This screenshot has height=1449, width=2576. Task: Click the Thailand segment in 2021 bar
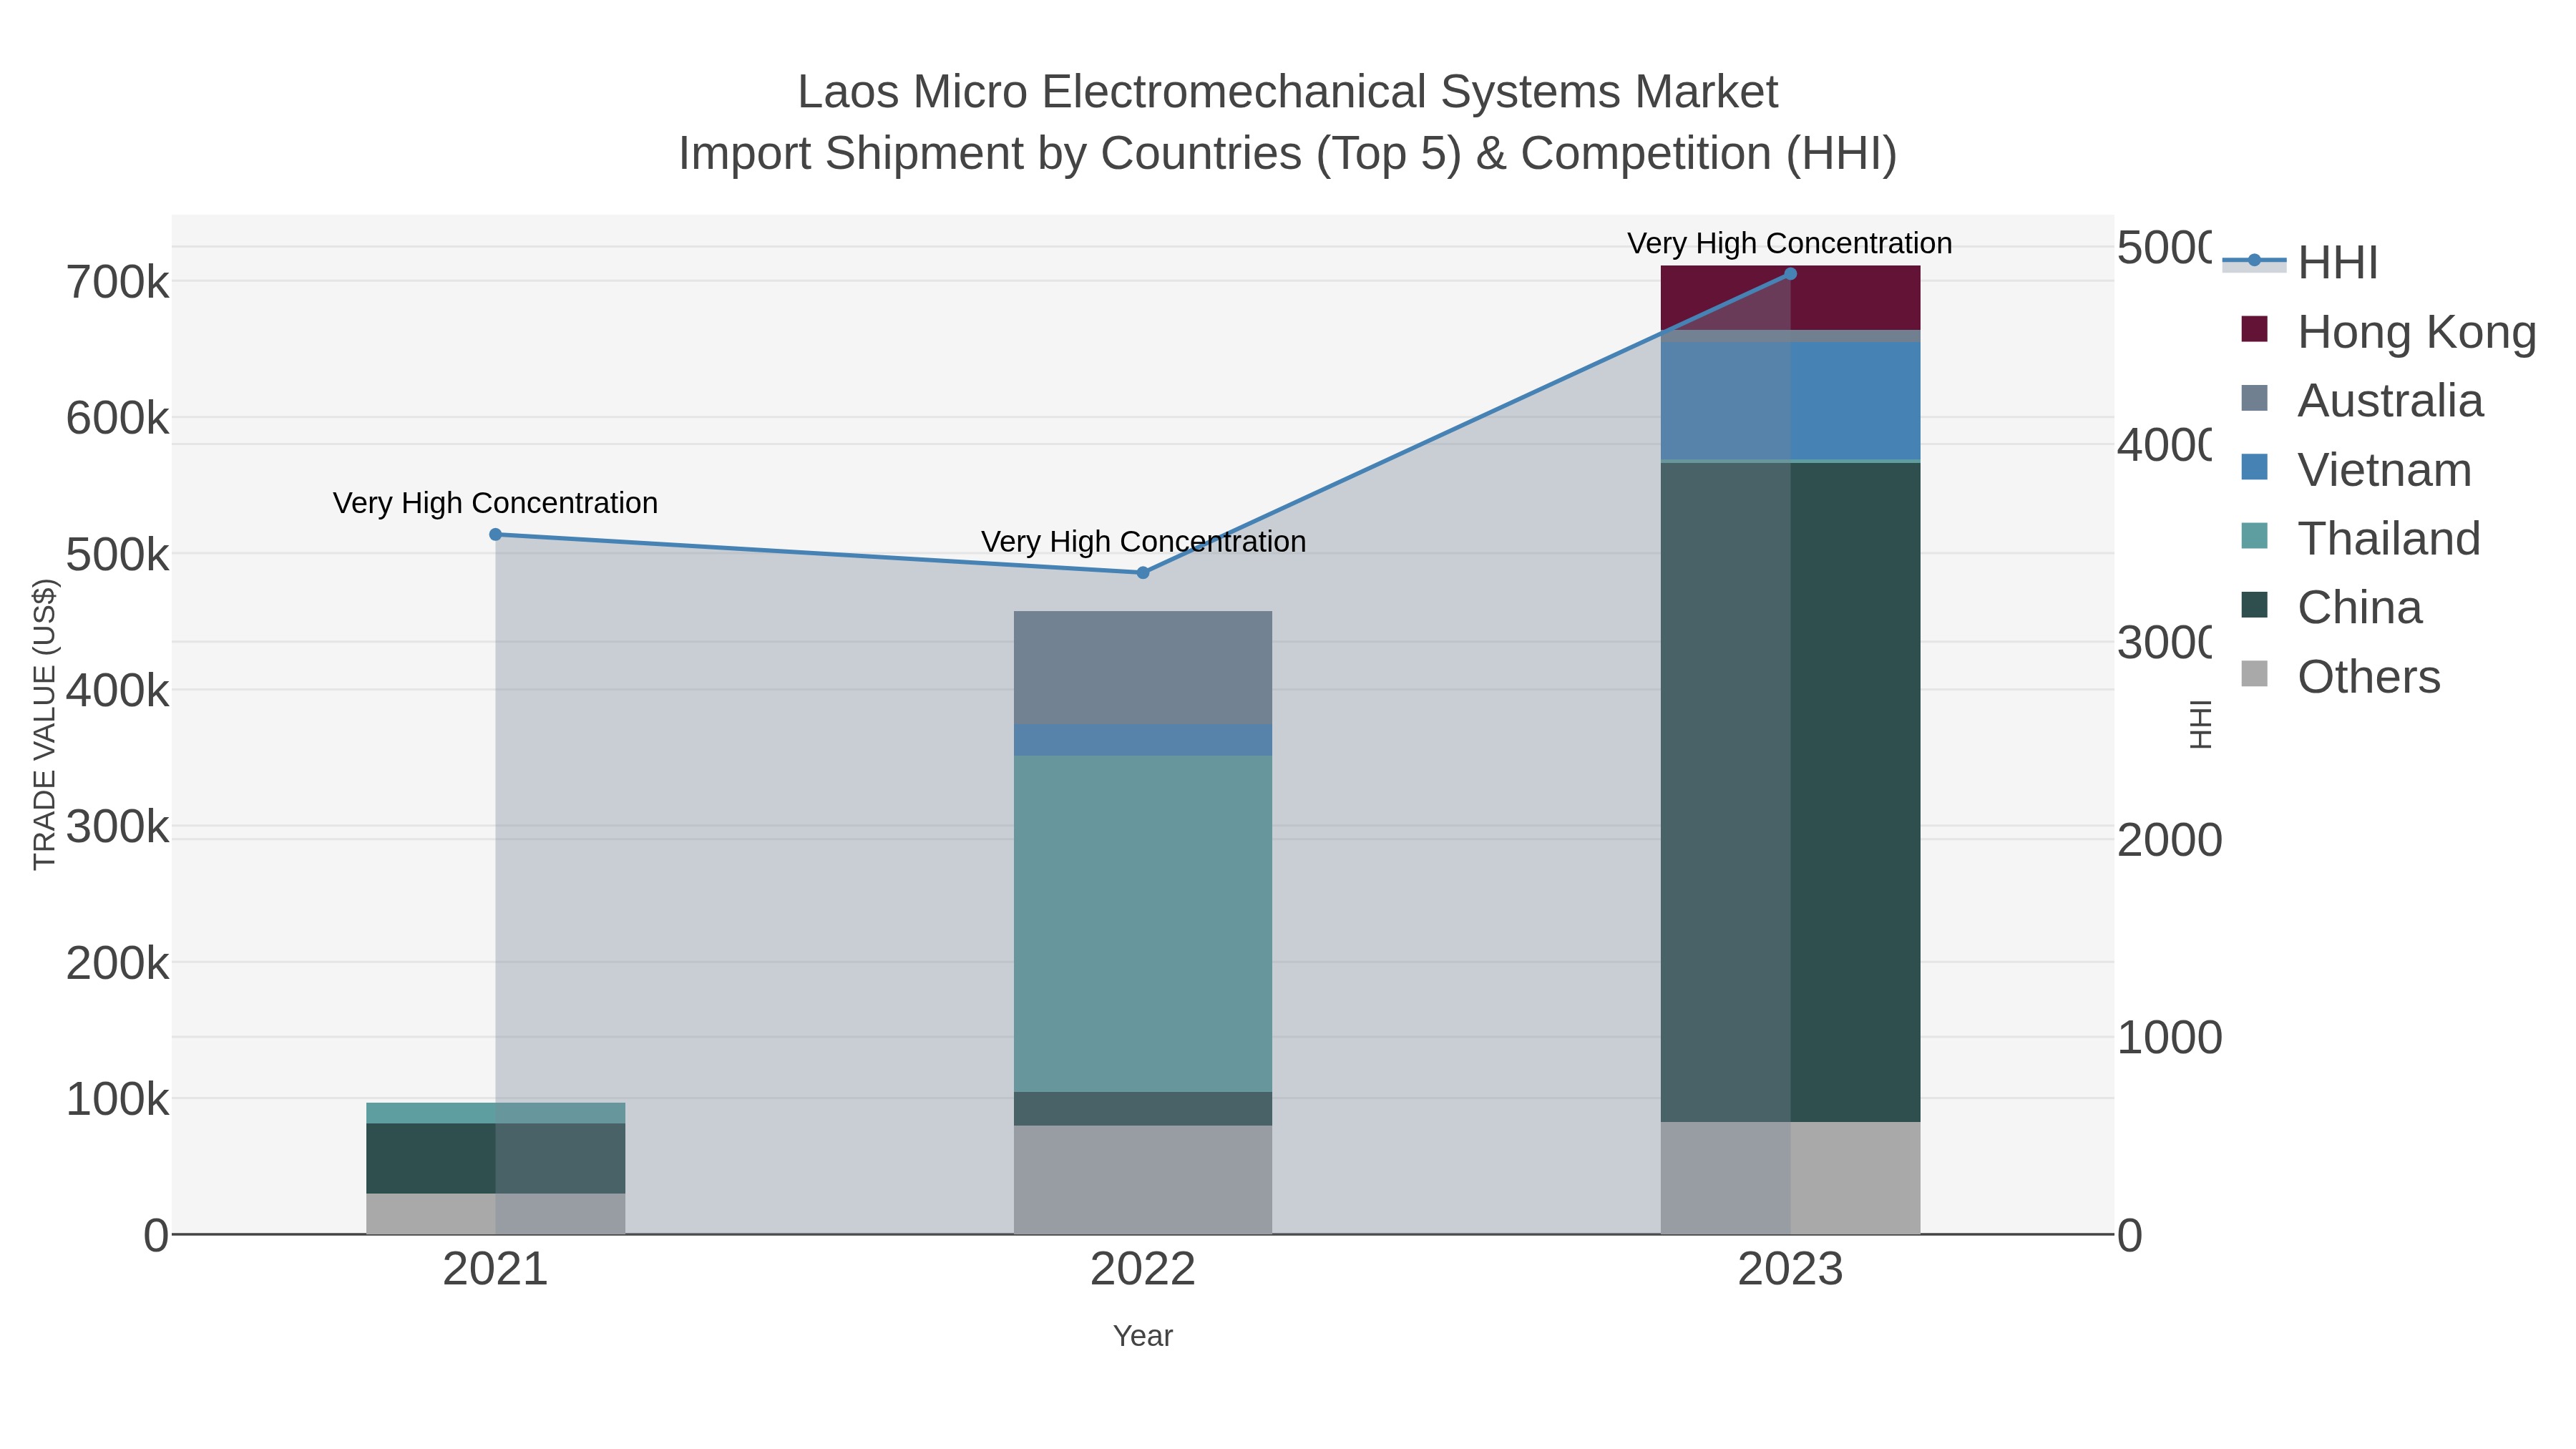point(495,1113)
